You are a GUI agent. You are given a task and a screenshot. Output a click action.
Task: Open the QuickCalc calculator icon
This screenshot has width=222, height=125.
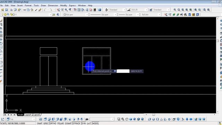[x=95, y=10]
